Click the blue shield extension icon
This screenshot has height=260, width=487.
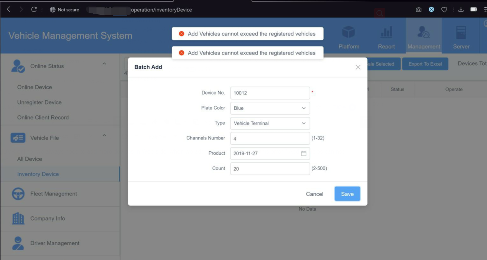point(431,10)
